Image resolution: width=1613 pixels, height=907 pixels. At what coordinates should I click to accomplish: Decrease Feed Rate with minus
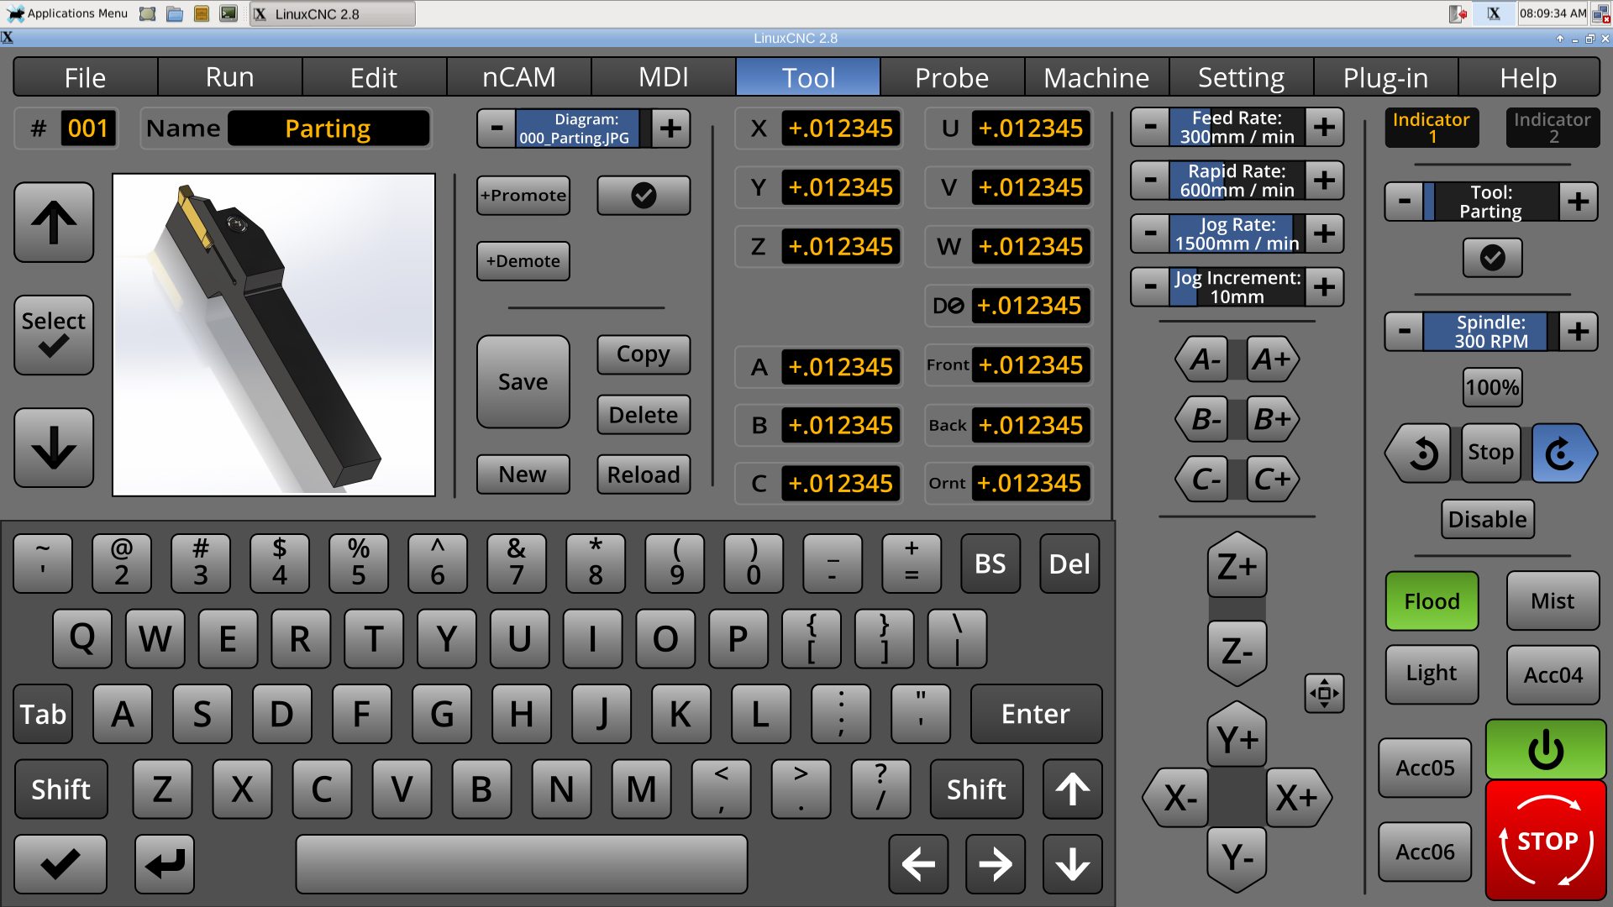(1150, 127)
